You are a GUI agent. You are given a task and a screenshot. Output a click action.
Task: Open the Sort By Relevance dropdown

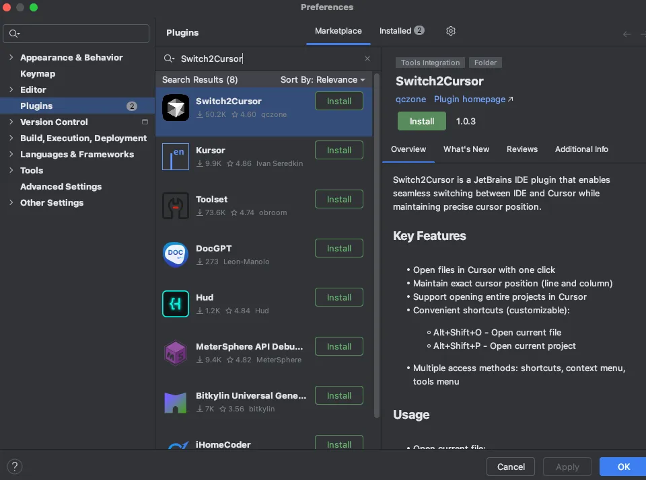[323, 79]
